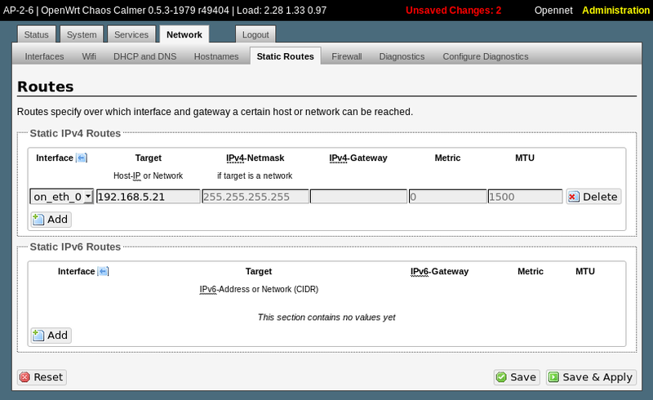Click the Routes page heading
653x400 pixels.
46,87
